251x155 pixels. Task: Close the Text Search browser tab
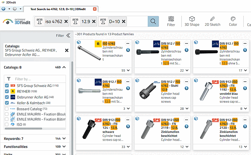(95, 9)
